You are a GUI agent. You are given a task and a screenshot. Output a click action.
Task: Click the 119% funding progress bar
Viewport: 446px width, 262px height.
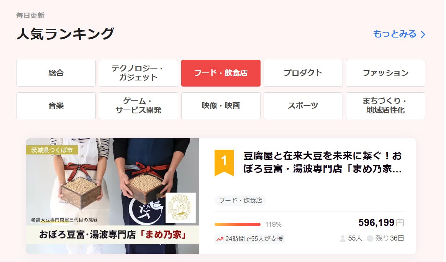click(x=238, y=224)
